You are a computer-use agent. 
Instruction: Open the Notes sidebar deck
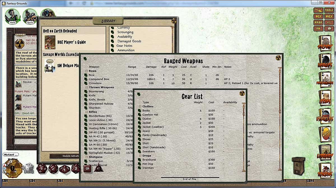[326, 134]
